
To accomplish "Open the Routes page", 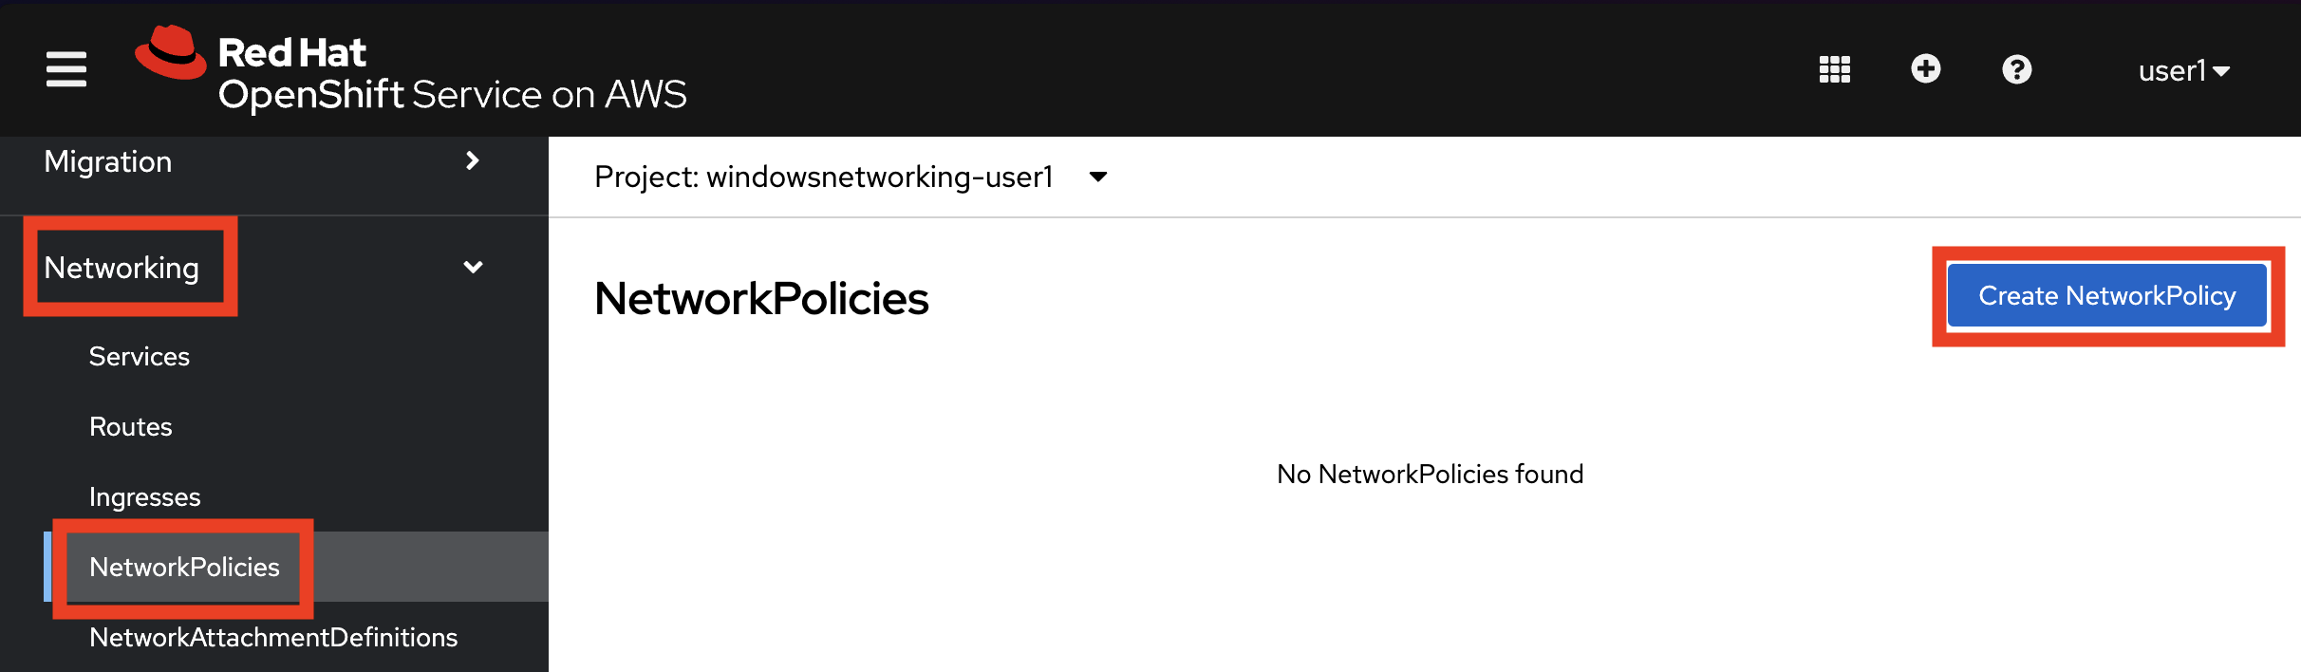I will tap(131, 427).
